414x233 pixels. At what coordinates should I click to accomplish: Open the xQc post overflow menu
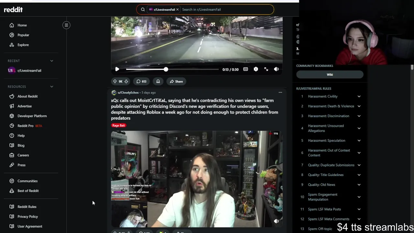280,93
